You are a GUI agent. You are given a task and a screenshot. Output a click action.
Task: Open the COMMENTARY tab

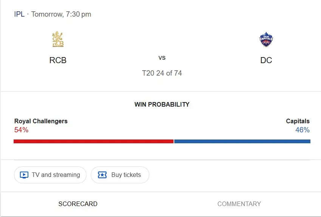click(239, 204)
